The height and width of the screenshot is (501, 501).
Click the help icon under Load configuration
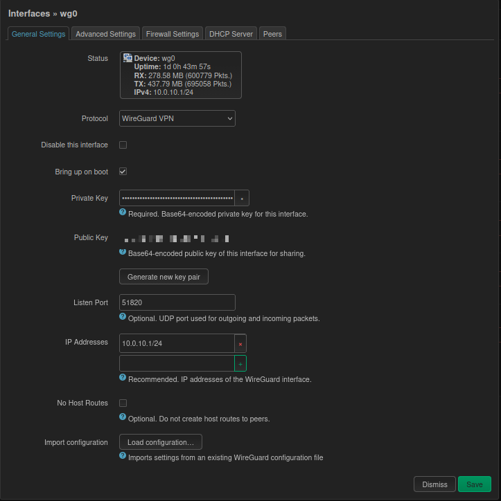[123, 457]
